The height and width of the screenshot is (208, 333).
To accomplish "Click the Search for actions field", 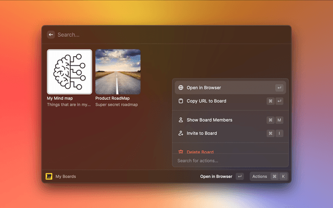I will (230, 161).
